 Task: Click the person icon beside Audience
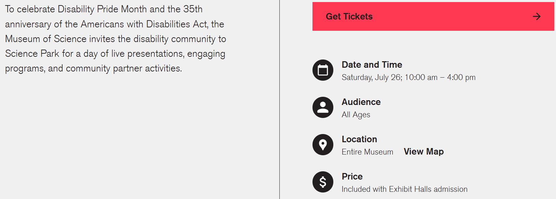tap(323, 107)
